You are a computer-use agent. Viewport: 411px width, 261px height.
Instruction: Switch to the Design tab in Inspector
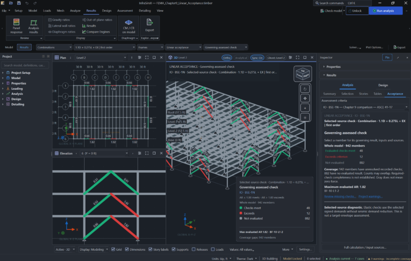click(x=383, y=85)
